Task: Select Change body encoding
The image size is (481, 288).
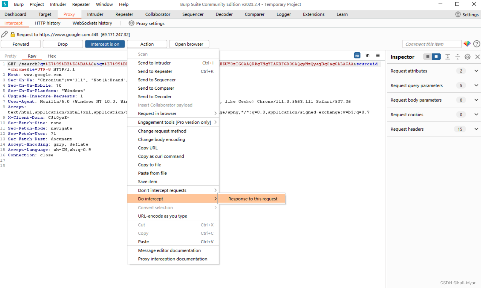Action: coord(173,139)
